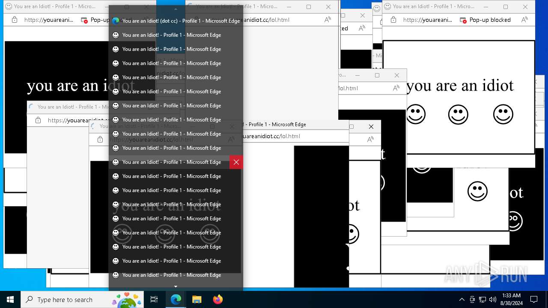Open the network icon in the system tray
The height and width of the screenshot is (308, 548).
482,299
